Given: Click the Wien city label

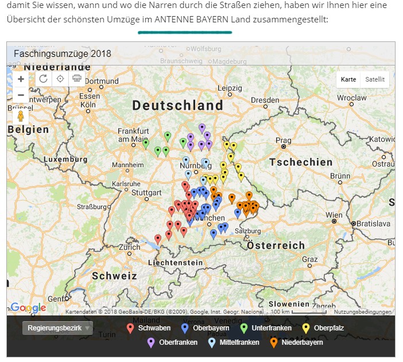Looking at the screenshot, I should coord(334,215).
